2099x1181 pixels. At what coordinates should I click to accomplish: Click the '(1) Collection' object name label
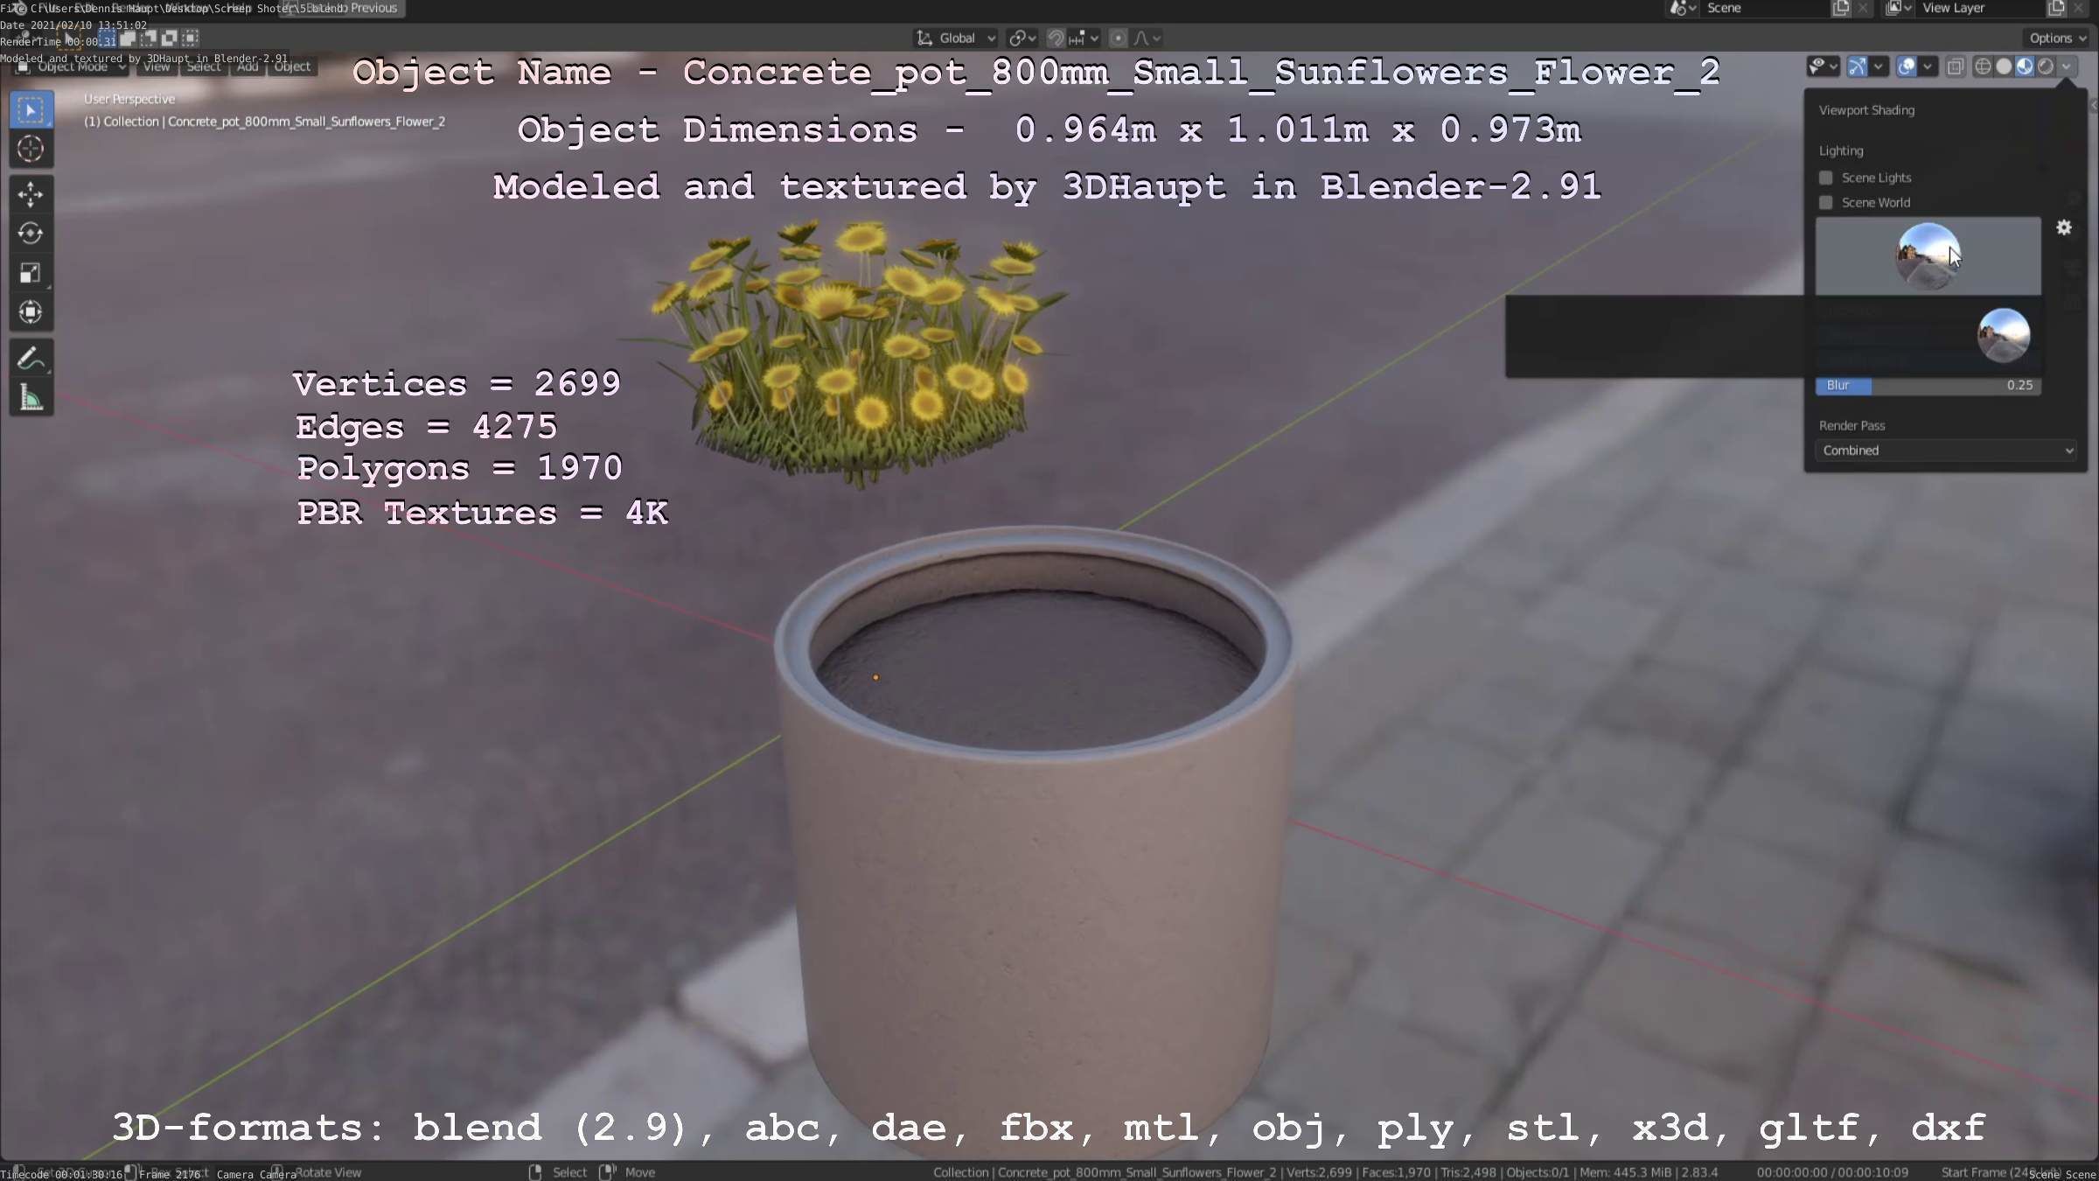pos(264,122)
